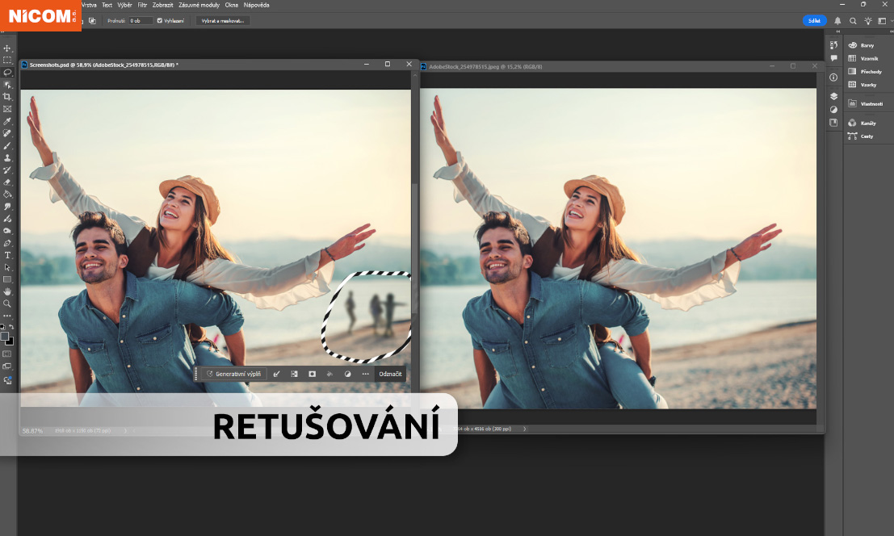Open the Text menu
Image resolution: width=894 pixels, height=536 pixels.
pyautogui.click(x=107, y=5)
